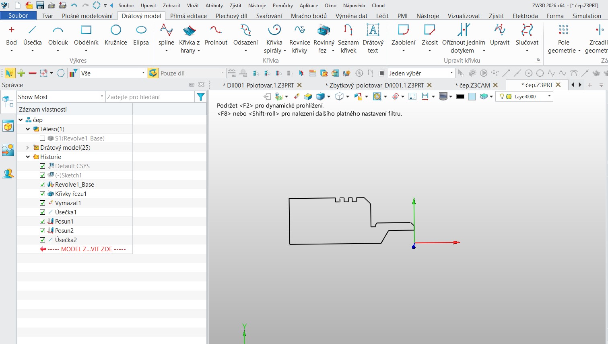Pick the Kružnice circle tool
Screen dimensions: 608x344
coord(116,35)
